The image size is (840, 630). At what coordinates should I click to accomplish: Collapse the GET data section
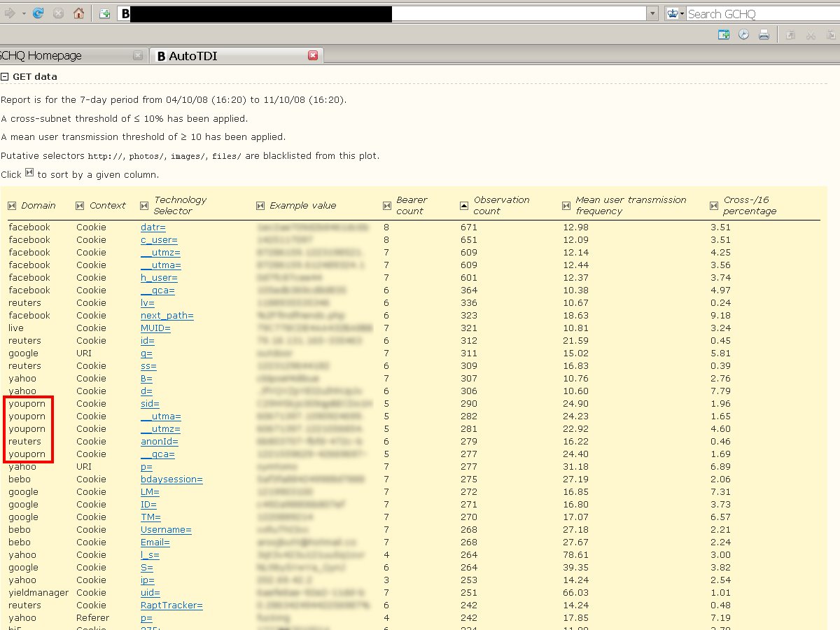(4, 77)
